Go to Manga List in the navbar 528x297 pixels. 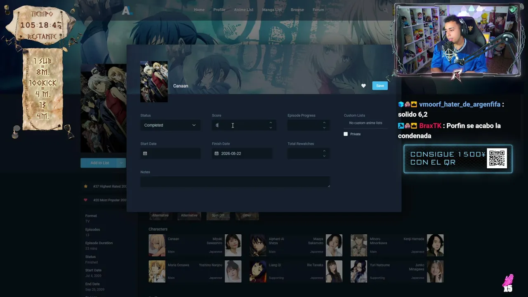point(272,10)
